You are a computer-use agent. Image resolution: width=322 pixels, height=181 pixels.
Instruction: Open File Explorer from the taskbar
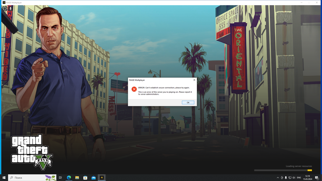coord(77,178)
